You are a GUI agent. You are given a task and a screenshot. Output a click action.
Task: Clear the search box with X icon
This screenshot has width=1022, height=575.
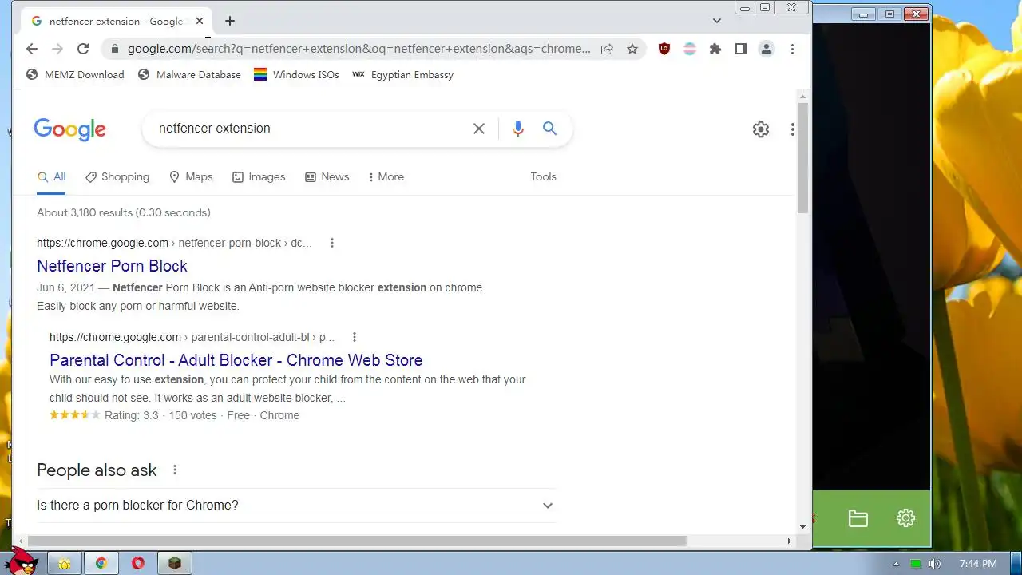479,129
